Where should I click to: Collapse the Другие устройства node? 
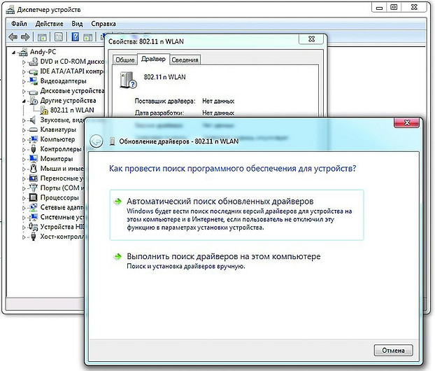(24, 101)
